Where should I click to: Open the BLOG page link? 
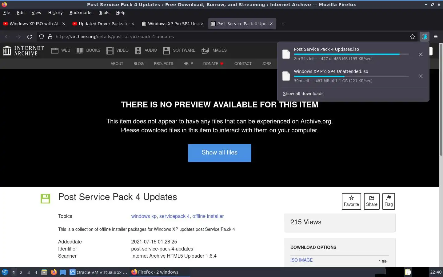(138, 64)
